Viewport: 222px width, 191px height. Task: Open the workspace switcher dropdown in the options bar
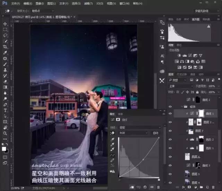point(206,11)
